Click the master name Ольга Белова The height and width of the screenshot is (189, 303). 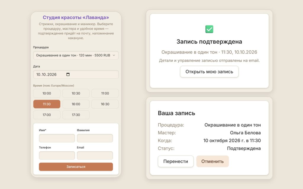pyautogui.click(x=245, y=133)
